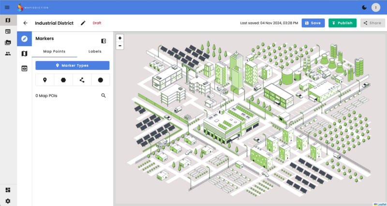Image resolution: width=387 pixels, height=206 pixels.
Task: Click the green Publish button
Action: click(x=342, y=23)
